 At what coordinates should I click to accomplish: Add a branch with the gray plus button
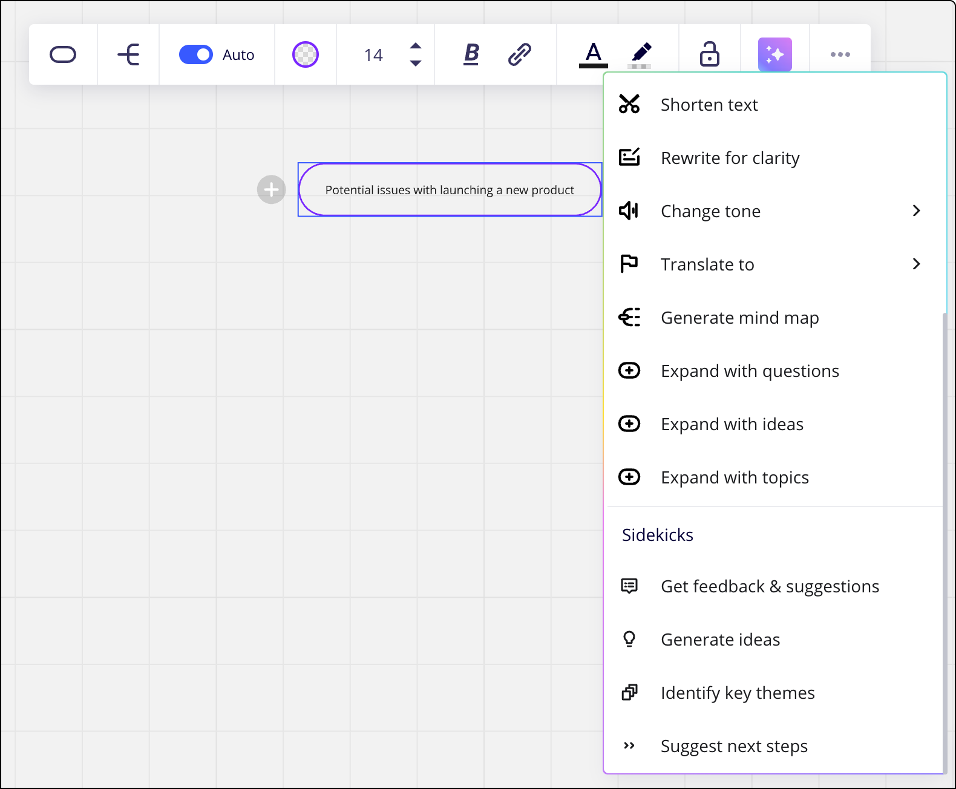point(271,189)
